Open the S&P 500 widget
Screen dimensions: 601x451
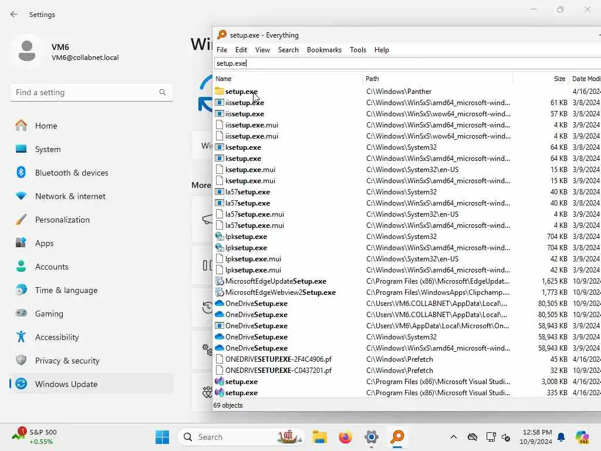(x=35, y=437)
